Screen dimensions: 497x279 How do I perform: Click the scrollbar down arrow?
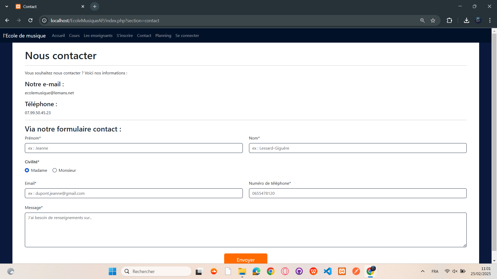coord(494,261)
